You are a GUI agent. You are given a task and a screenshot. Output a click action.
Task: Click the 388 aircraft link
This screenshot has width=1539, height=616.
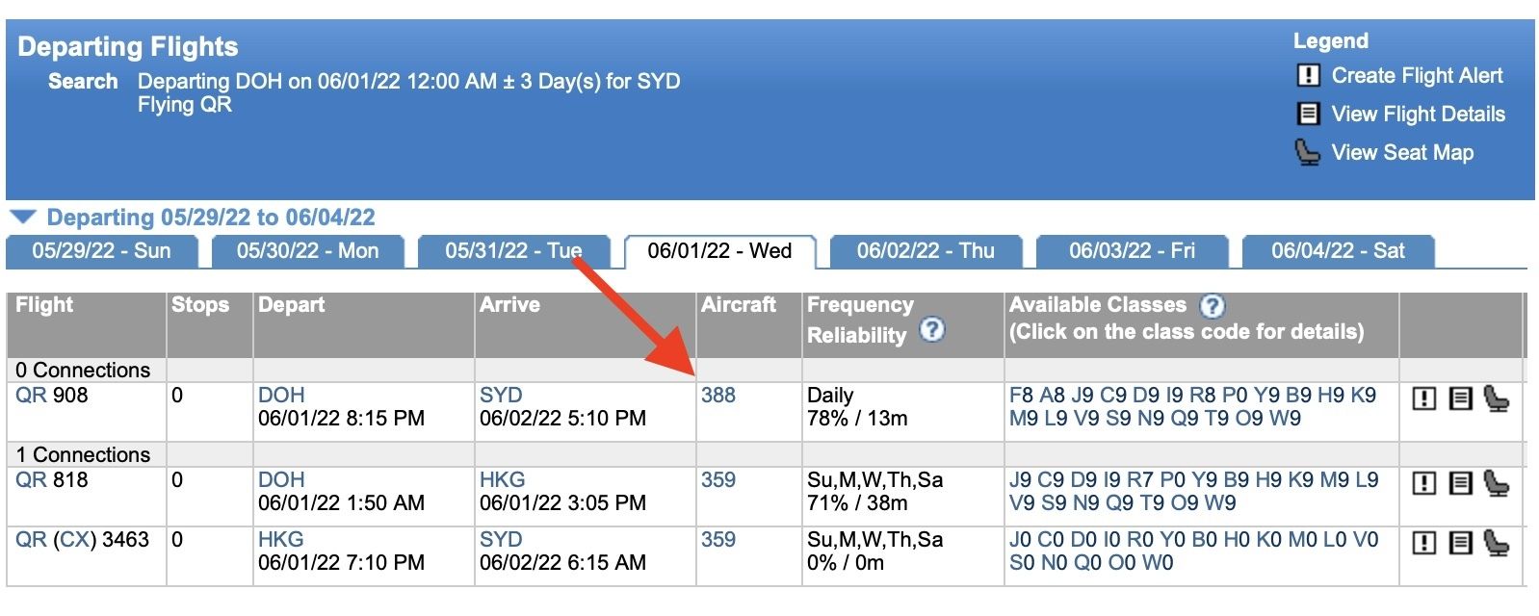coord(718,396)
